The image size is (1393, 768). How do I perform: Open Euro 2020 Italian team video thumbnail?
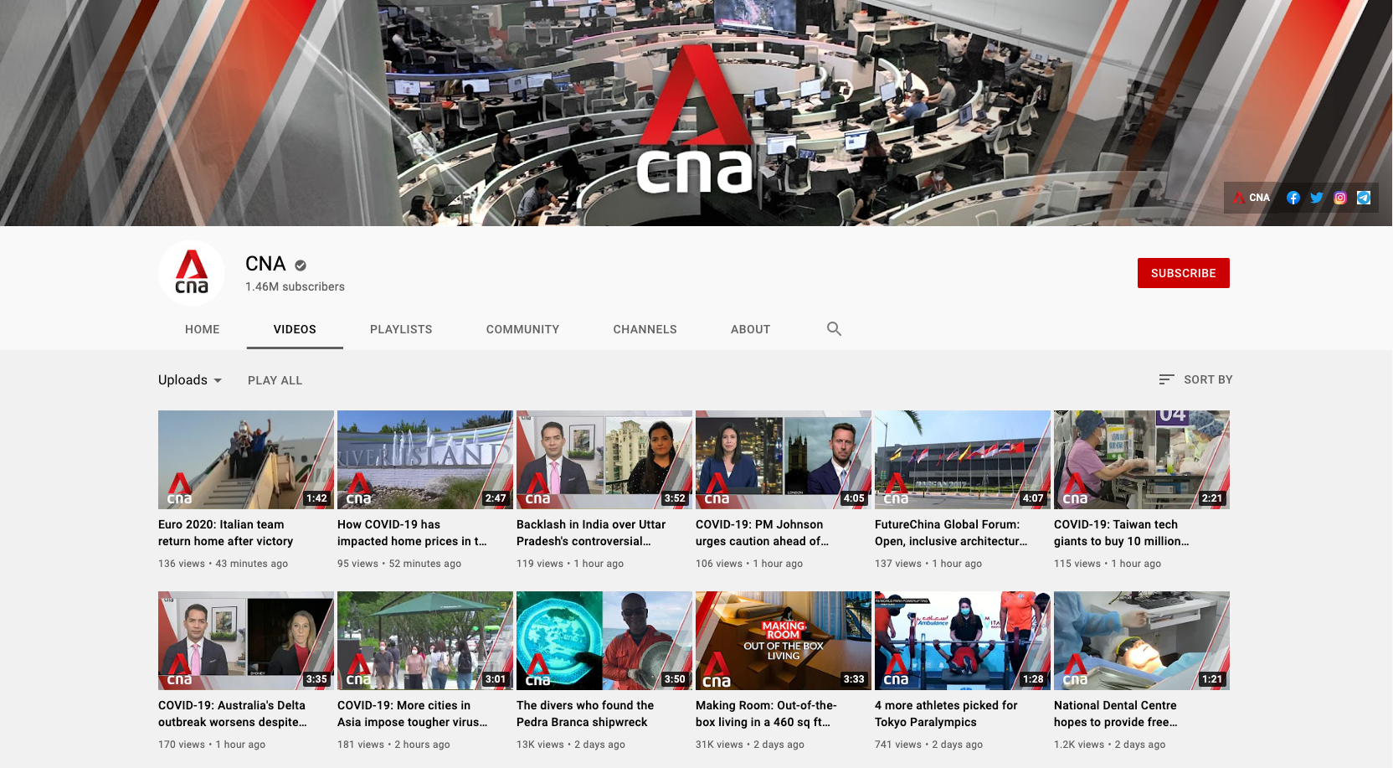point(246,460)
